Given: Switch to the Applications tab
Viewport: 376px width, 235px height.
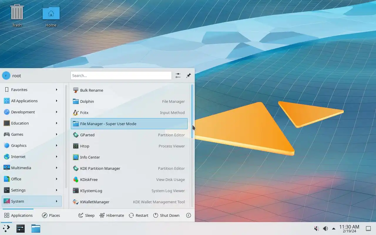Looking at the screenshot, I should (x=18, y=215).
